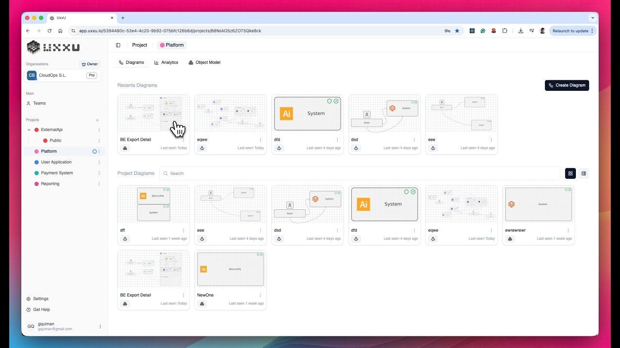620x348 pixels.
Task: Click the password key icon in address bar
Action: coord(447,30)
